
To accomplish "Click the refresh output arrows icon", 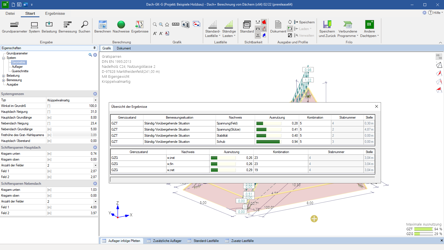I will point(290,22).
